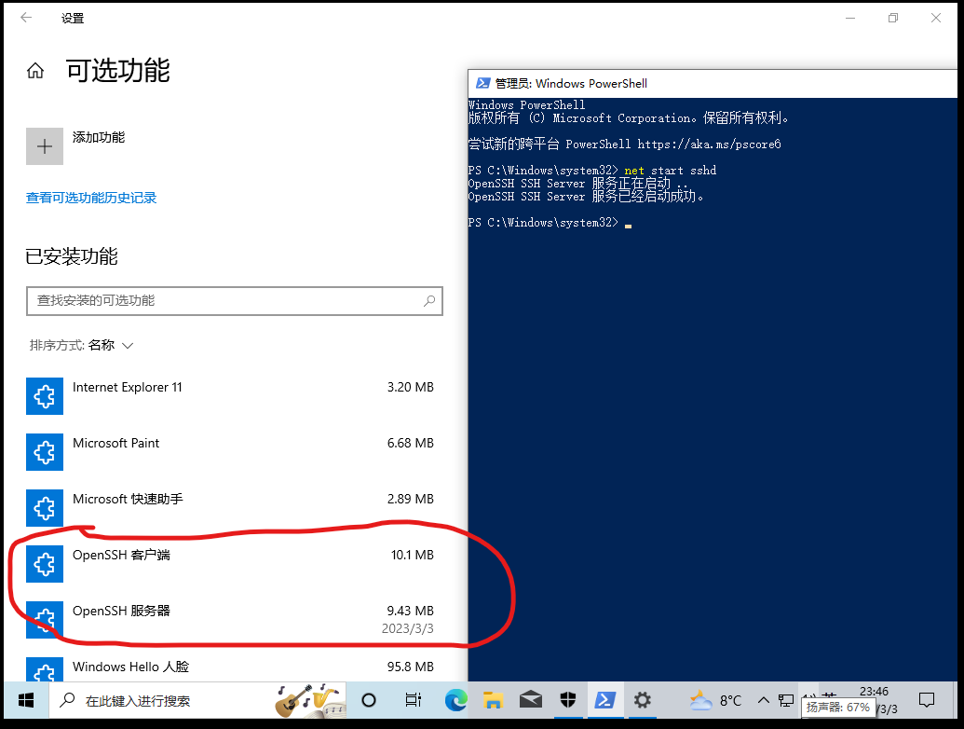Open Windows PowerShell from the taskbar

click(606, 699)
